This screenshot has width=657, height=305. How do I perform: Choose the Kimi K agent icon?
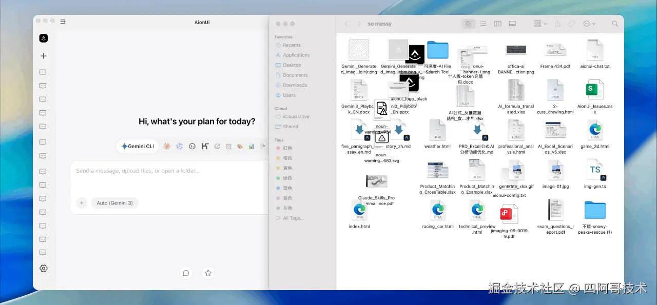[205, 146]
